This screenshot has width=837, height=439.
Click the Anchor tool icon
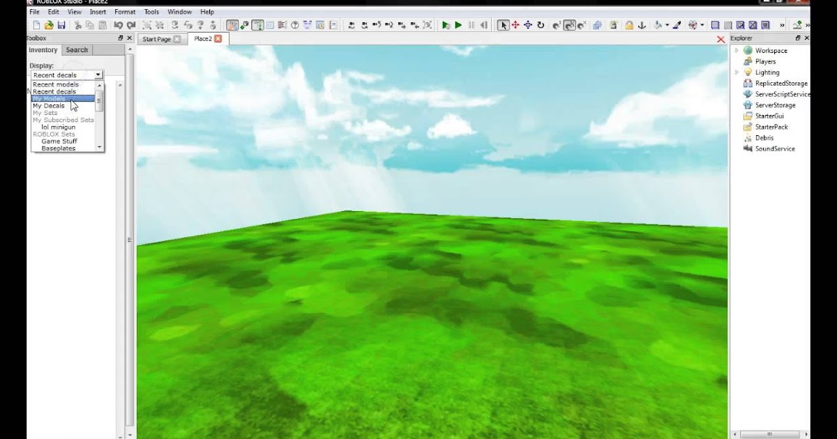pos(642,25)
